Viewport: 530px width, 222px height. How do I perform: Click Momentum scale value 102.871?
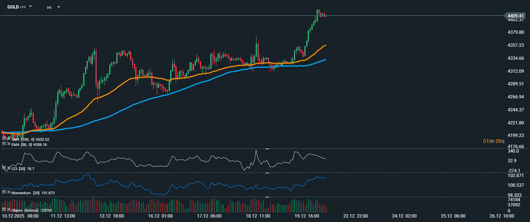pyautogui.click(x=516, y=175)
